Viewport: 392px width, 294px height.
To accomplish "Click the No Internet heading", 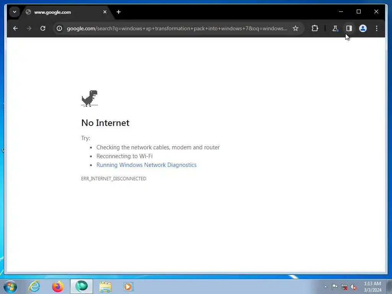I will click(105, 123).
